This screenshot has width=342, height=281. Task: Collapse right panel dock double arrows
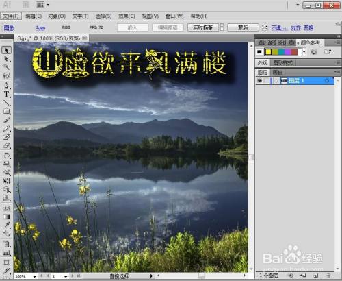pyautogui.click(x=338, y=36)
